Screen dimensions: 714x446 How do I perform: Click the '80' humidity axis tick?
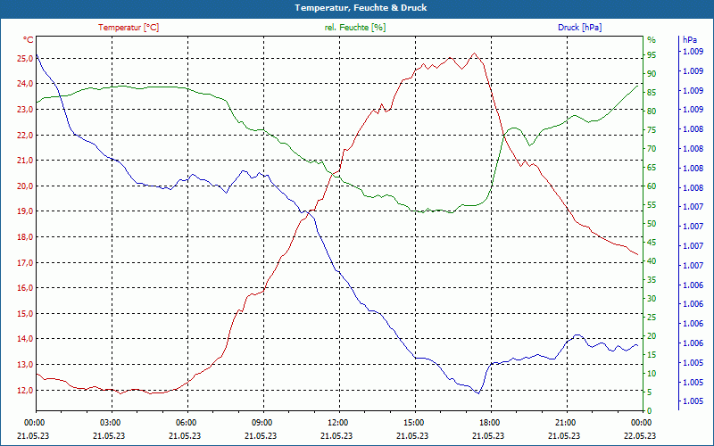click(652, 111)
